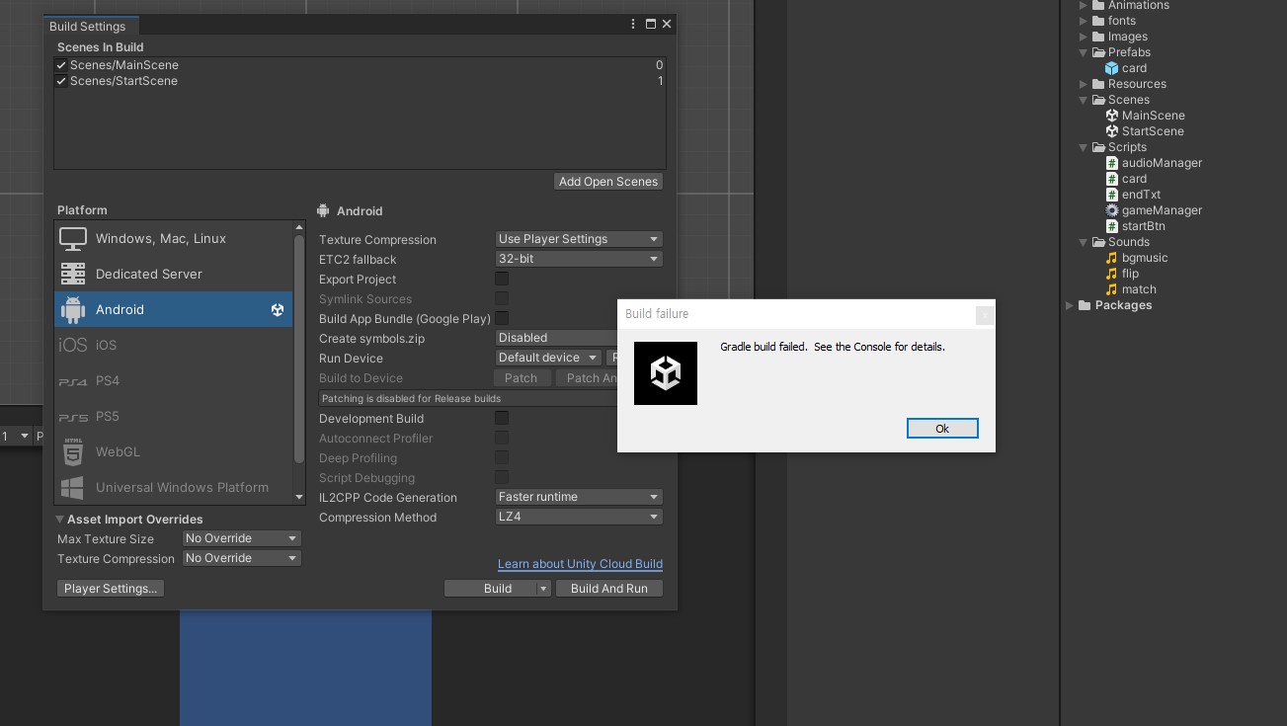Click the Unity logo in Build failure dialog

point(666,373)
